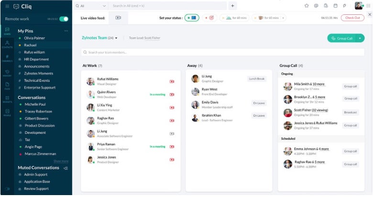Expand the Zylnotes Team dropdown arrow

(116, 38)
